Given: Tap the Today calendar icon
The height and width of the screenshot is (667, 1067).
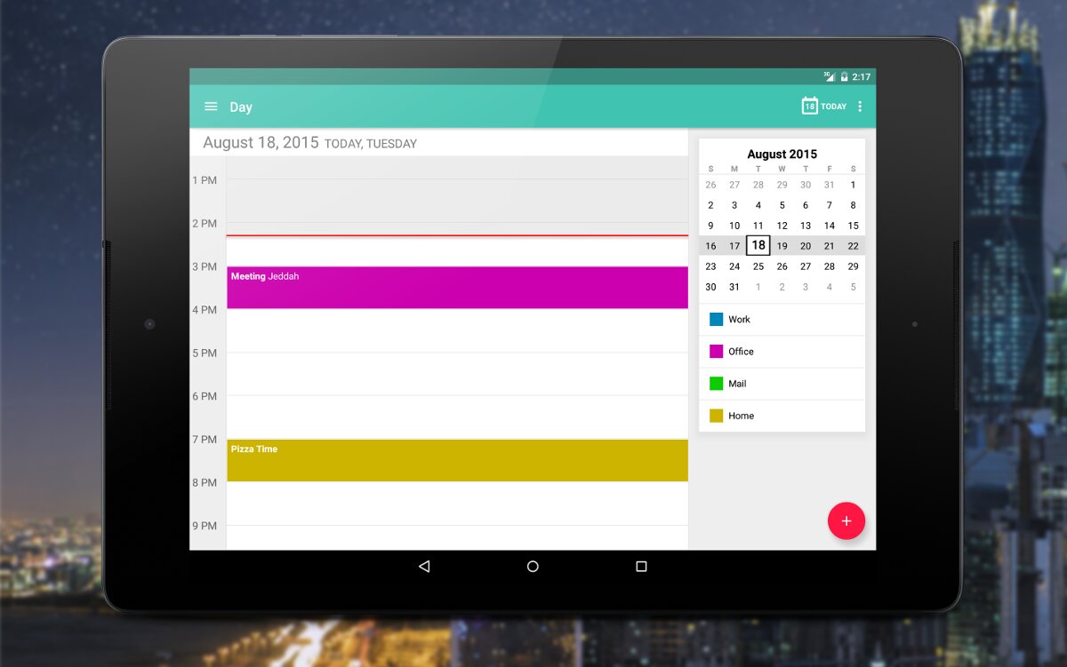Looking at the screenshot, I should [x=809, y=107].
